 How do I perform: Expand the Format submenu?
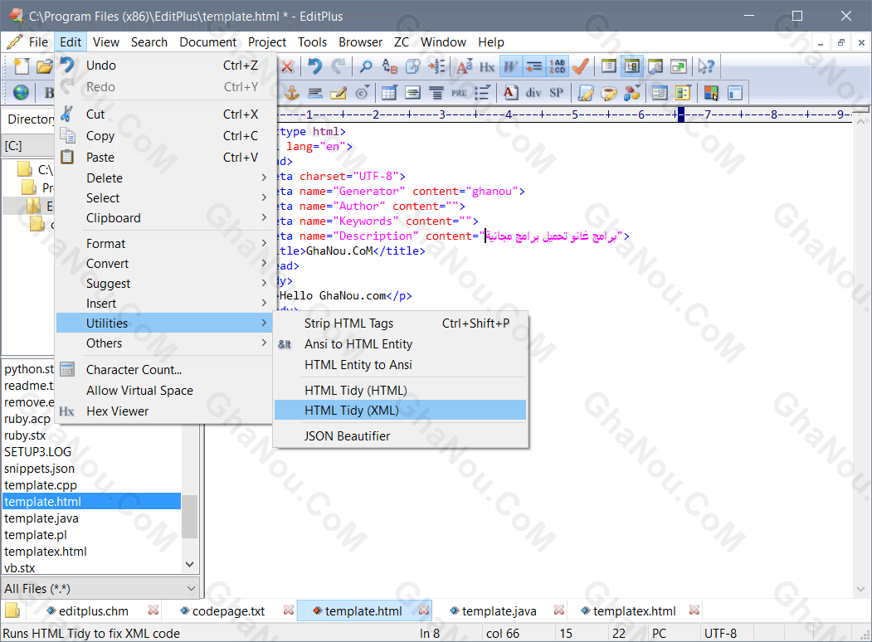tap(164, 244)
